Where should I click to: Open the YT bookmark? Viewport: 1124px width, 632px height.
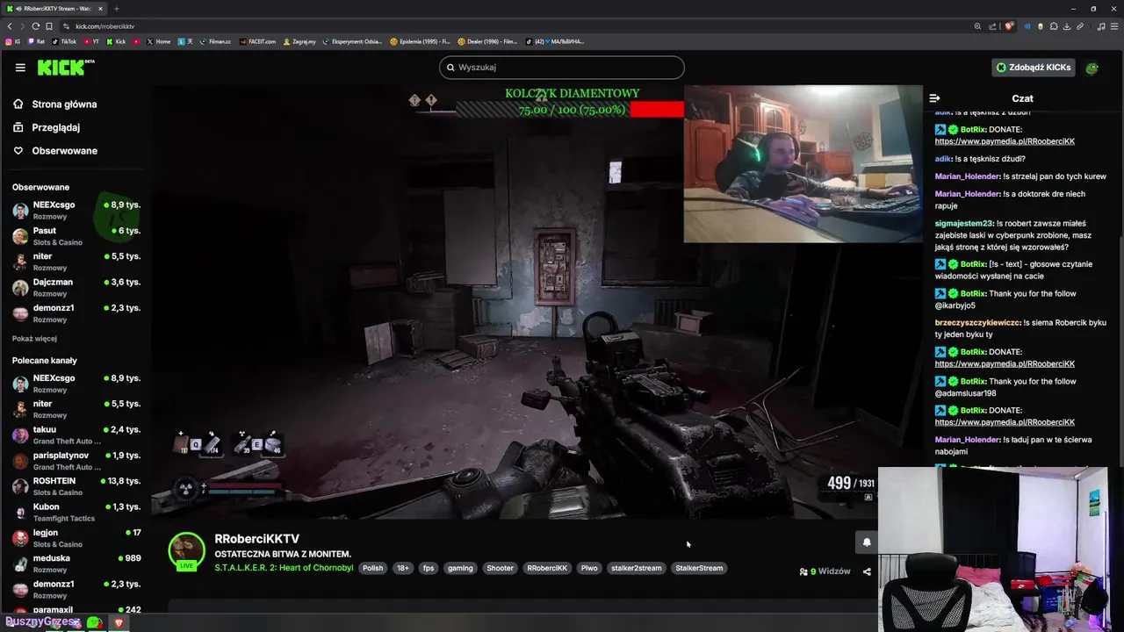point(91,41)
